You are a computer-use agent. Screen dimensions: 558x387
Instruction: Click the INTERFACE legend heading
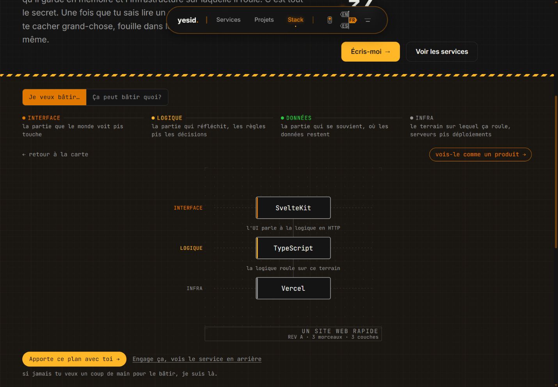coord(44,118)
